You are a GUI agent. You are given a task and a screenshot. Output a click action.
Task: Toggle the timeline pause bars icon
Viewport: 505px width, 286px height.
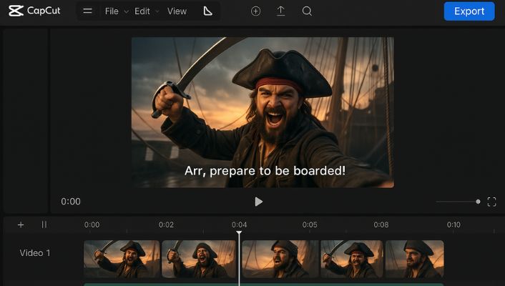tap(44, 225)
